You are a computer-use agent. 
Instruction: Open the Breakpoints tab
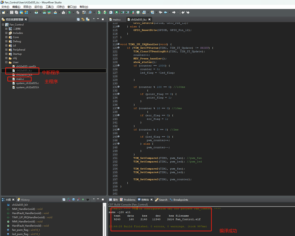pyautogui.click(x=180, y=200)
